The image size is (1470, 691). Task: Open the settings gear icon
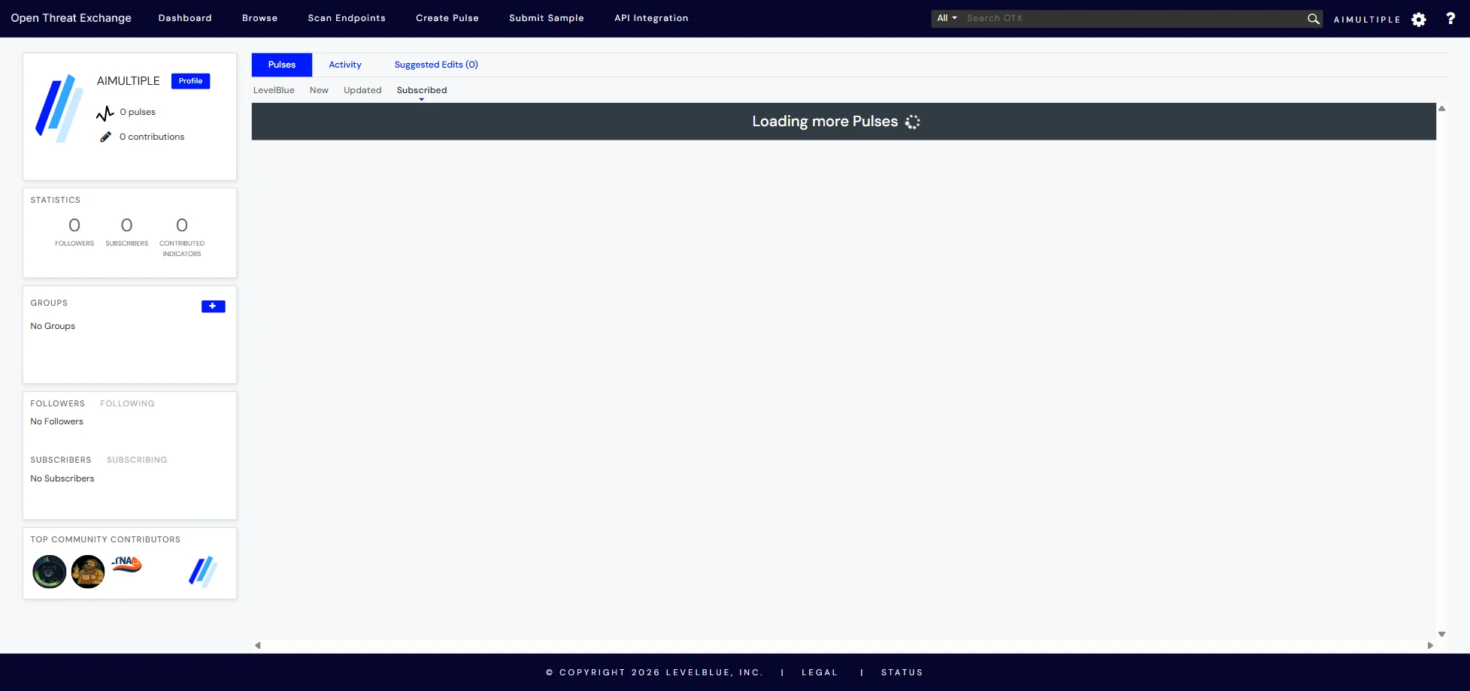pos(1419,20)
